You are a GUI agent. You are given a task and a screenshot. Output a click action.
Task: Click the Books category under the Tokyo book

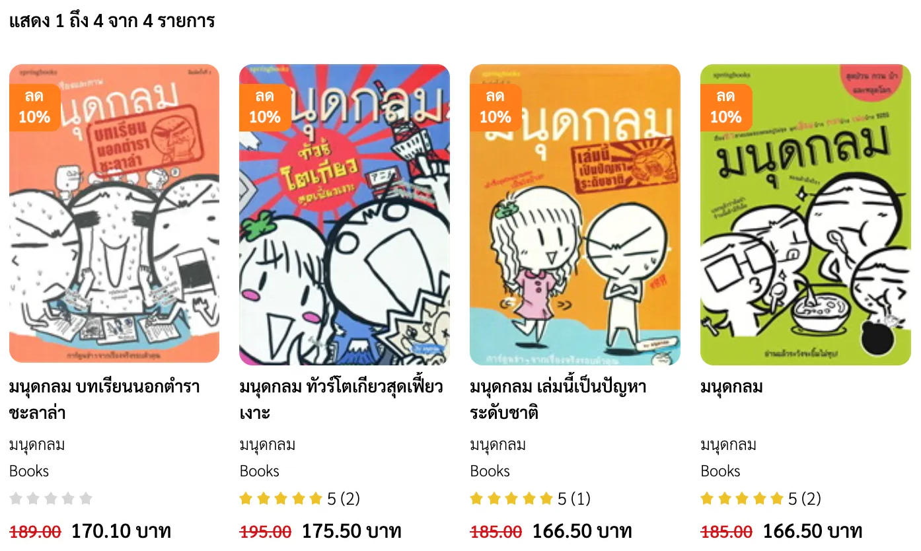point(260,471)
